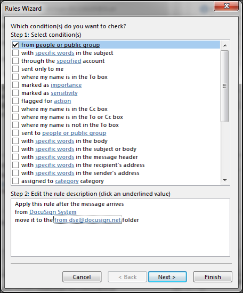Open 'from dse@docusign.net' folder link
243x293 pixels.
[87, 220]
